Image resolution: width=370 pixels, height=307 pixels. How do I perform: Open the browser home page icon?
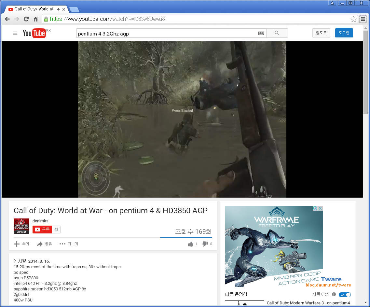coord(35,19)
